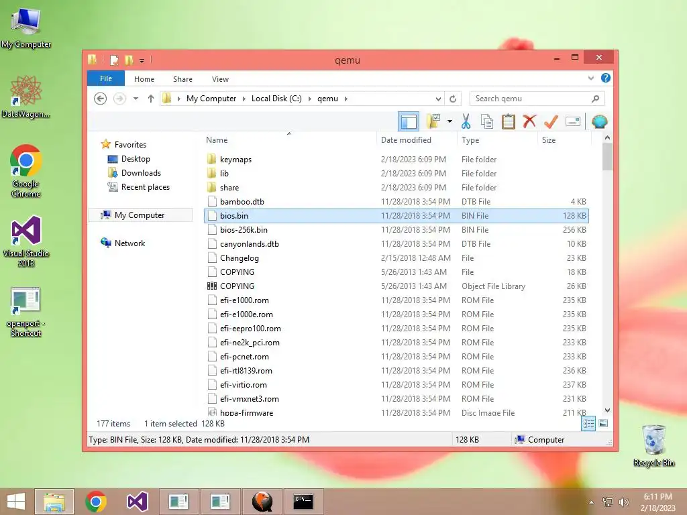Select Desktop in navigation pane
The image size is (687, 515).
pos(136,159)
